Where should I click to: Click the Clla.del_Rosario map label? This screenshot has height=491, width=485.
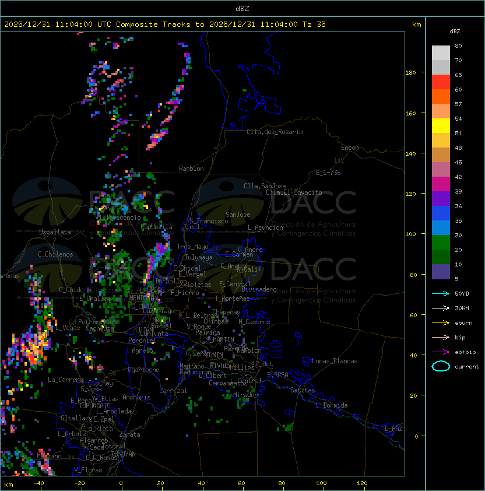tap(275, 132)
